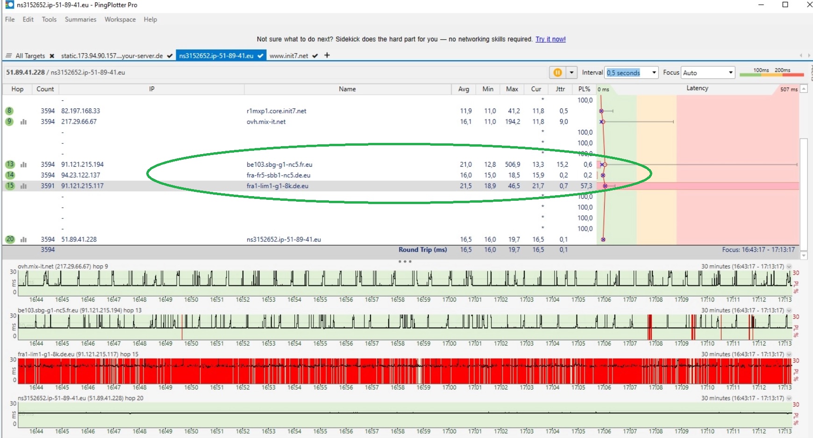Pause tracing with the orange pause button
This screenshot has width=813, height=438.
point(557,72)
